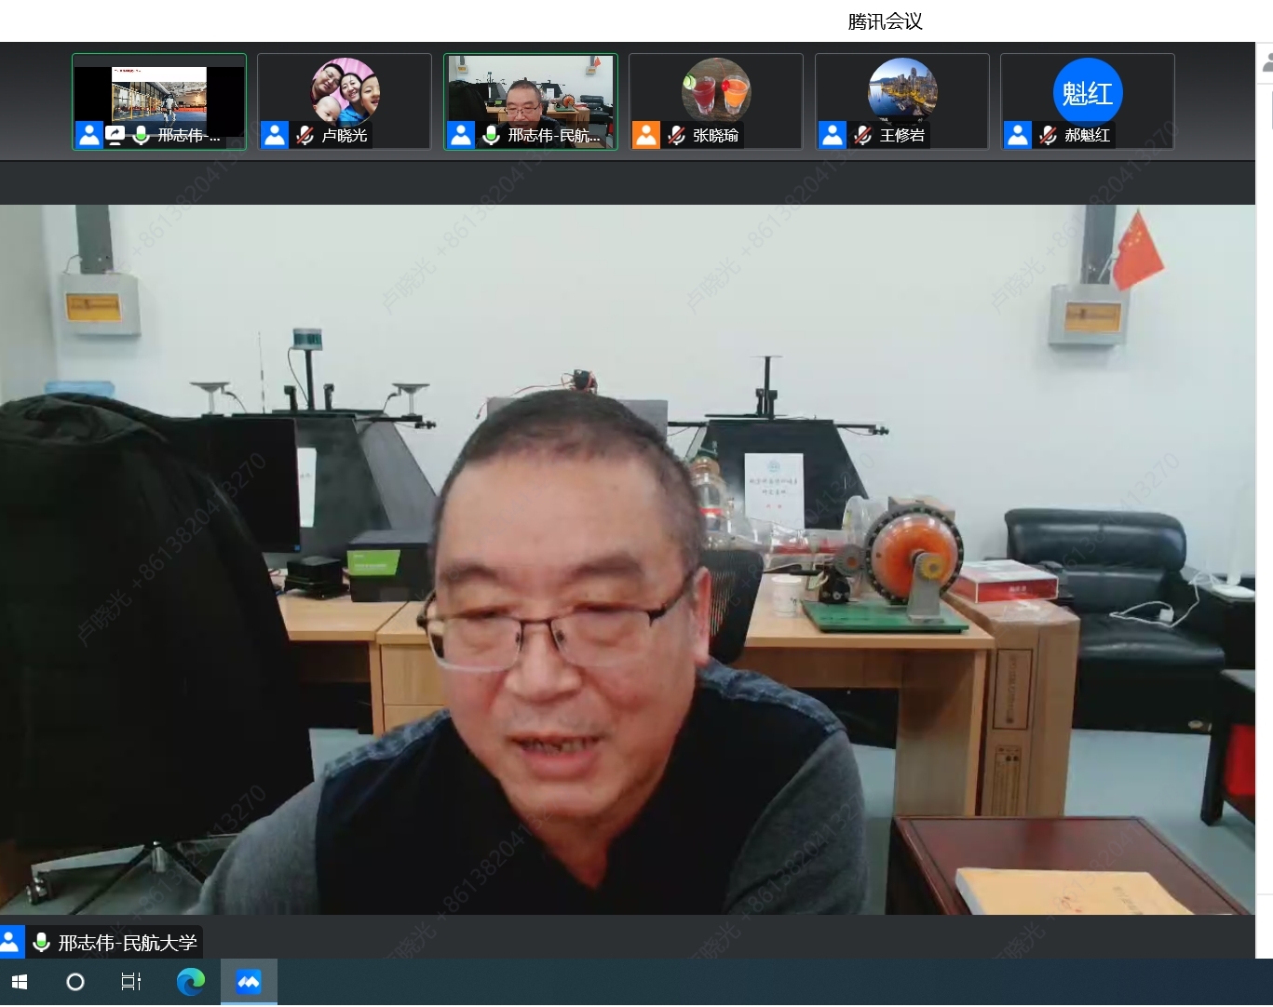Screen dimensions: 1273x1007
Task: Click the active microphone icon on 邢志伟-民航 thumbnail
Action: pyautogui.click(x=491, y=136)
